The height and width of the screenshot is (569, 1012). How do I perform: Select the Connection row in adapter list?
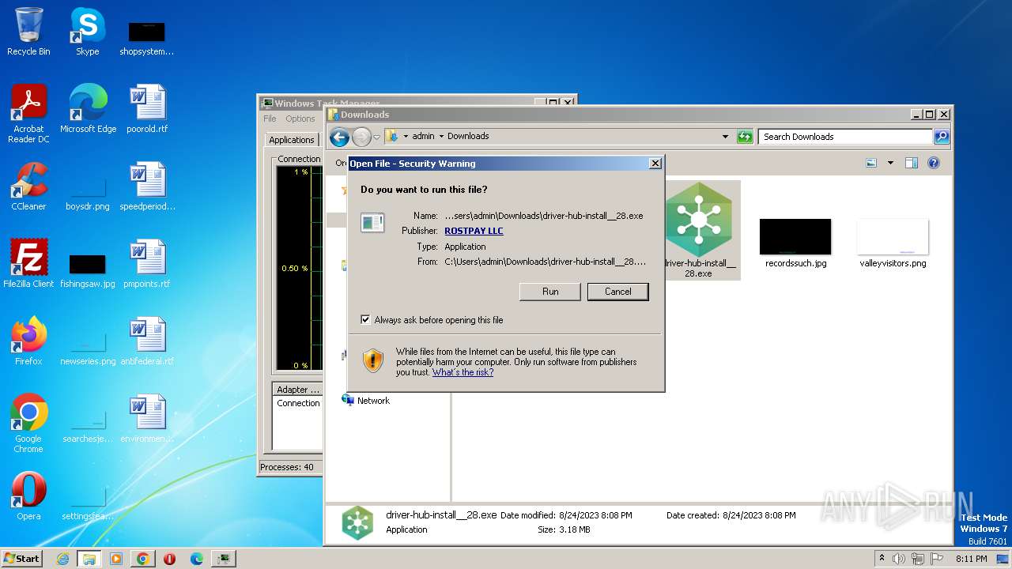tap(298, 403)
